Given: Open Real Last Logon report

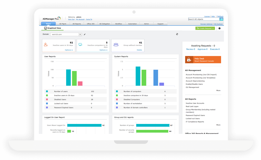Looking at the screenshot, I should pos(192,106).
